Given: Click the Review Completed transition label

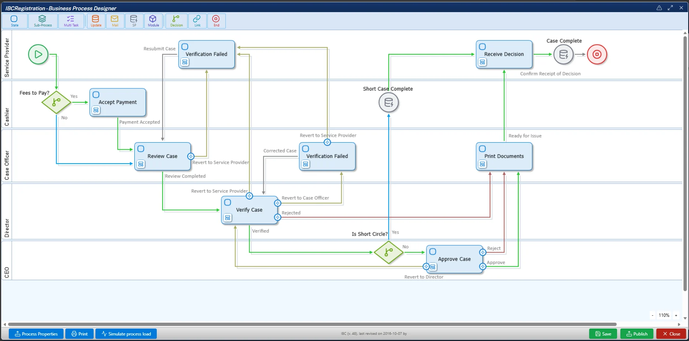Looking at the screenshot, I should pyautogui.click(x=185, y=176).
